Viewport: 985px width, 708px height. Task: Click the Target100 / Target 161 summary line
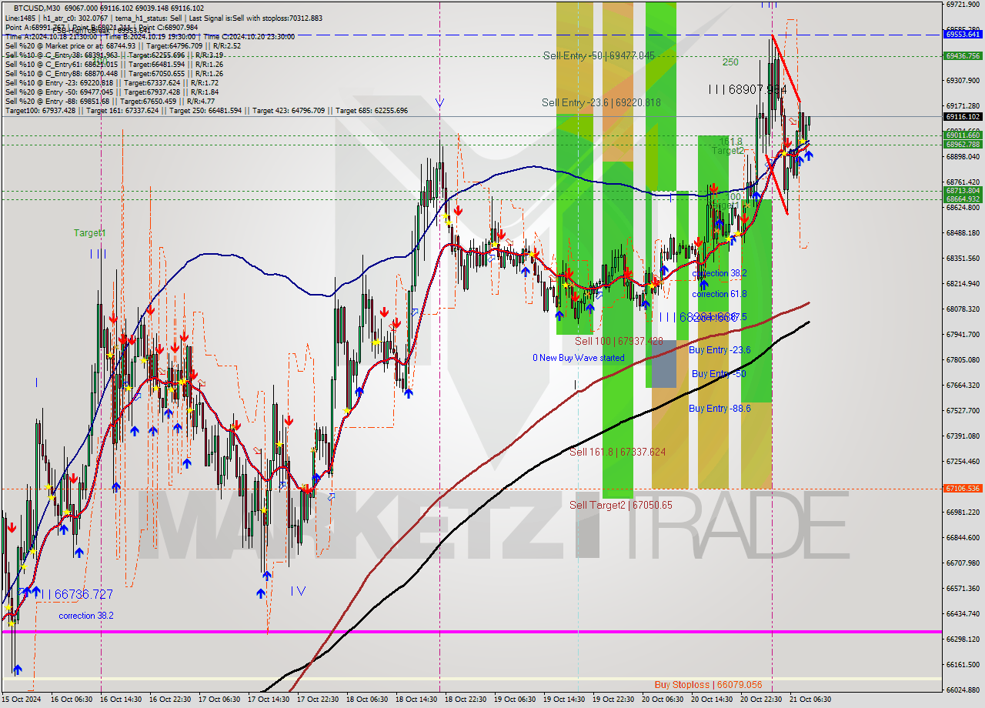pos(206,110)
